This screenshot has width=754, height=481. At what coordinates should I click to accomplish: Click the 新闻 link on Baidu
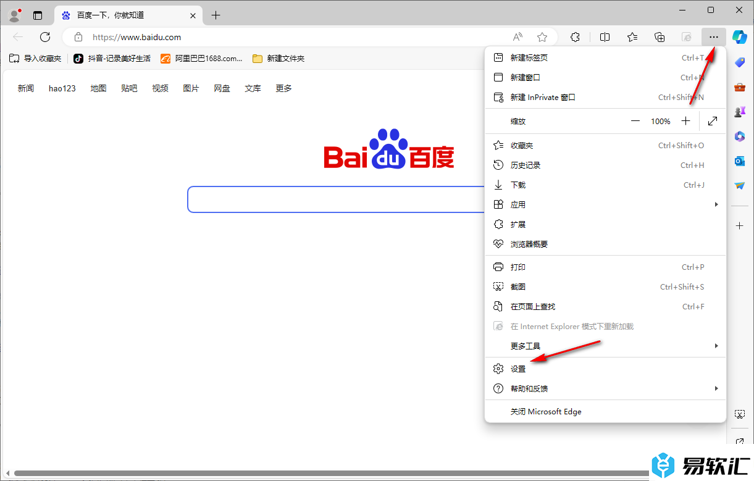[26, 88]
